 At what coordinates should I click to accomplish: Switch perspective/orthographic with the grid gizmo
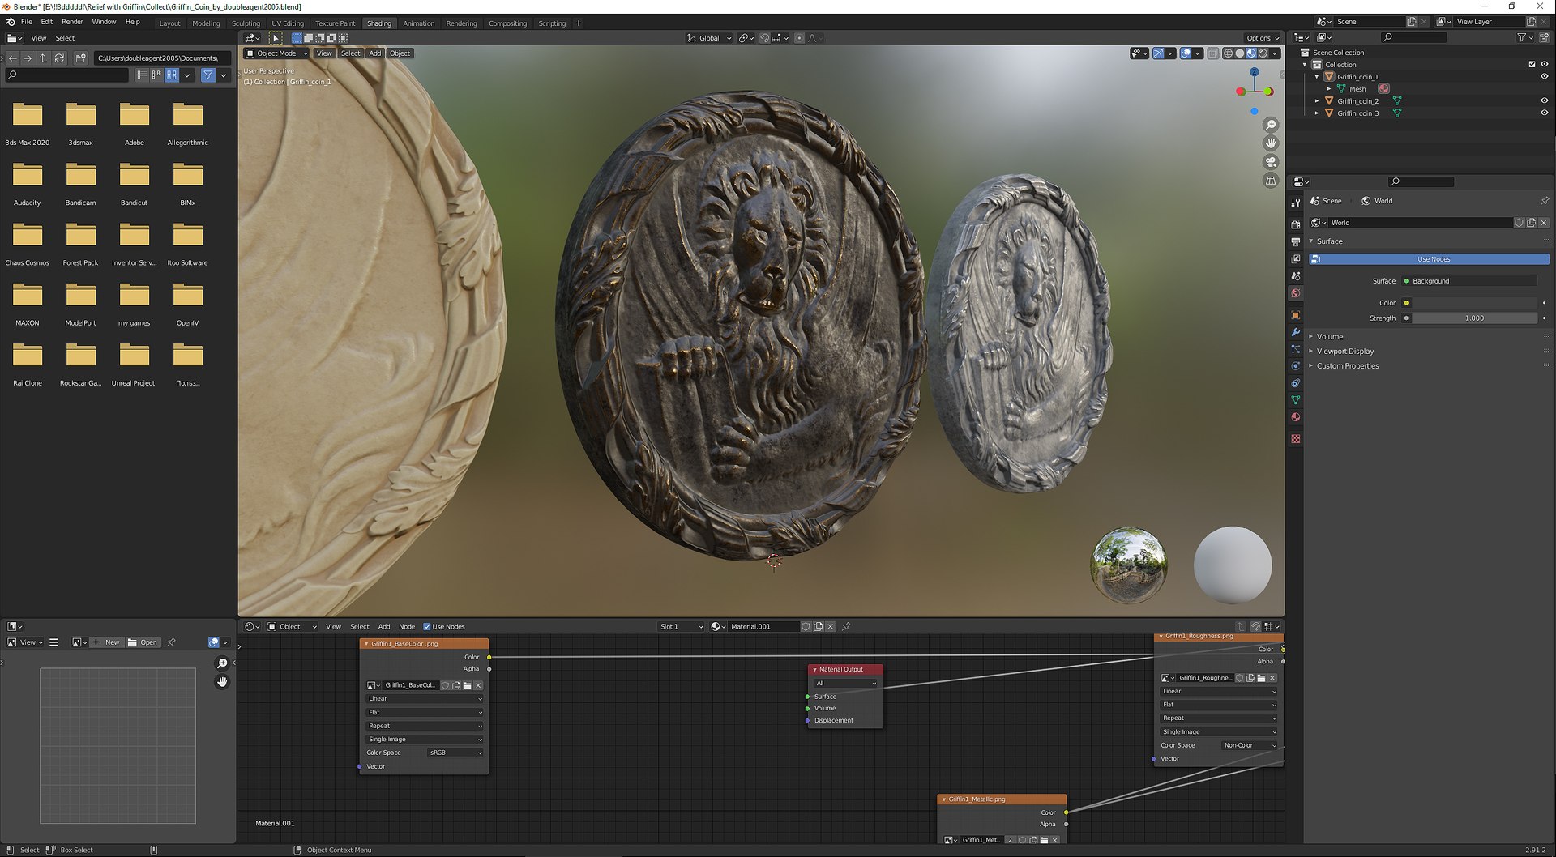[1271, 181]
